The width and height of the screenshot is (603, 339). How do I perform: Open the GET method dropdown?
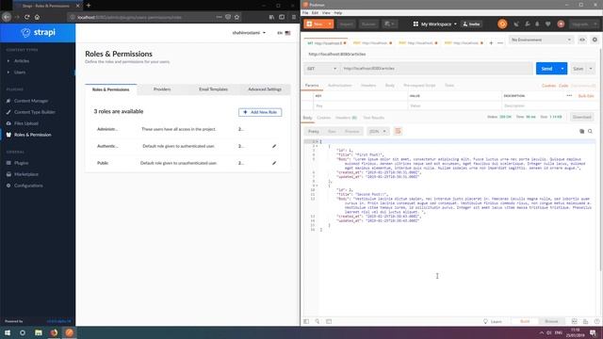(321, 69)
